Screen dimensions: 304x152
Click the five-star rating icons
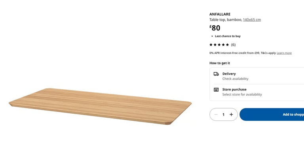tap(219, 45)
